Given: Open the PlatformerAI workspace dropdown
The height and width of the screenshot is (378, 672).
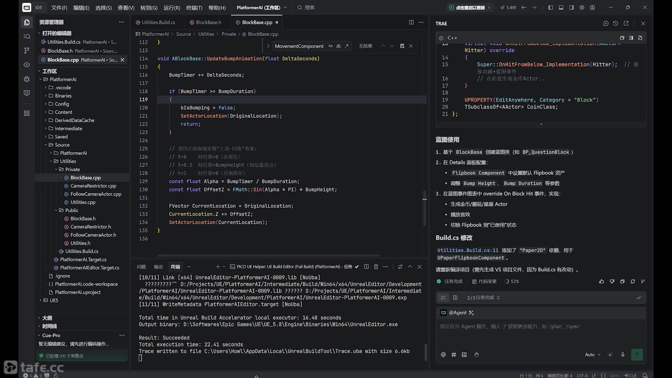Looking at the screenshot, I should click(x=261, y=7).
